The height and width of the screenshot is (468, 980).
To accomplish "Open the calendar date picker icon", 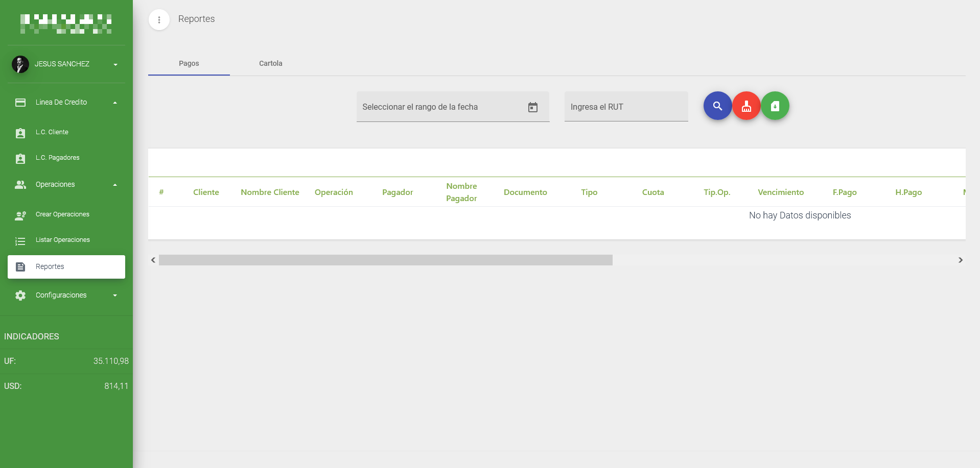I will (532, 107).
